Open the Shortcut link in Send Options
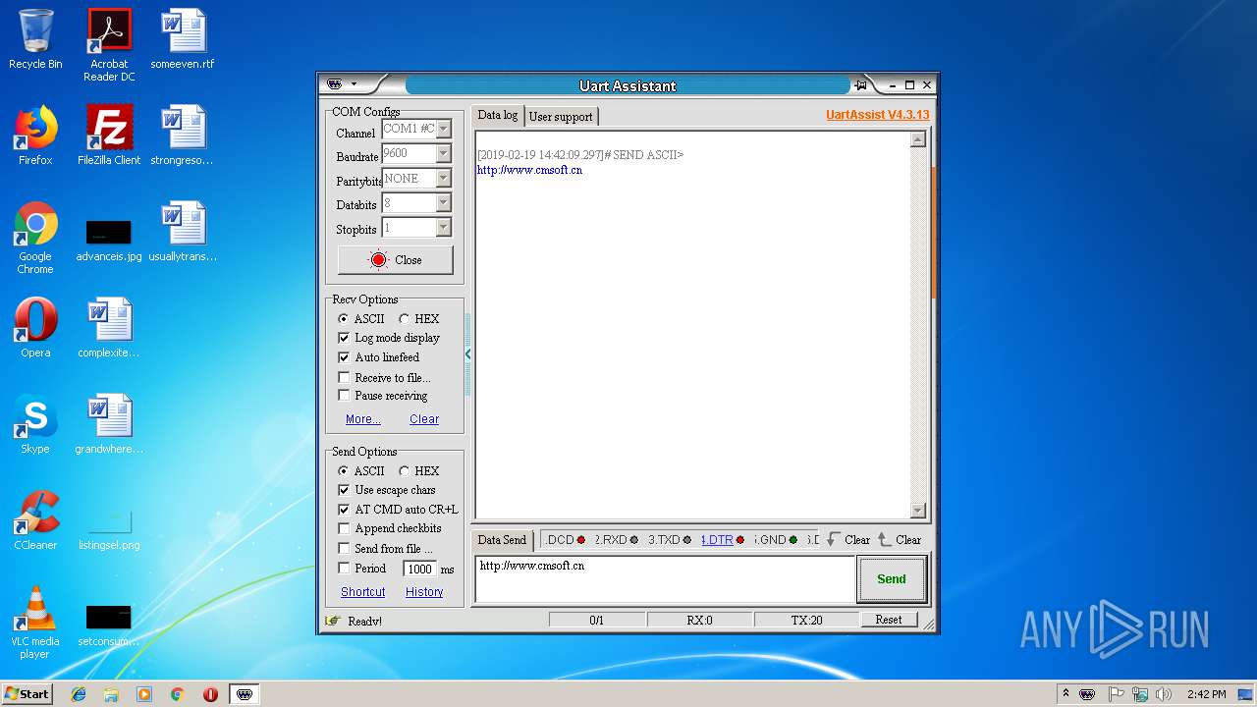 pyautogui.click(x=362, y=592)
